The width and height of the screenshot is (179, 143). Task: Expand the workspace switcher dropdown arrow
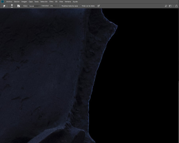173,6
